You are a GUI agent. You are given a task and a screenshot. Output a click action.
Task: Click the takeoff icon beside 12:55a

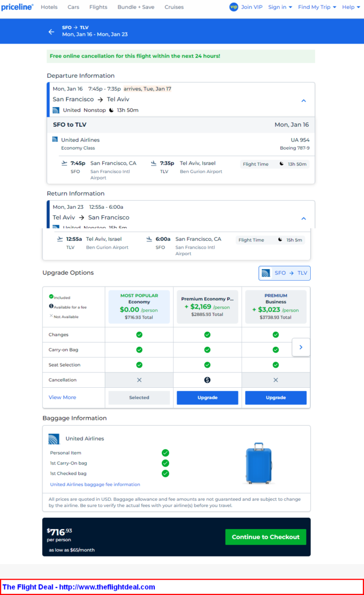tap(60, 239)
